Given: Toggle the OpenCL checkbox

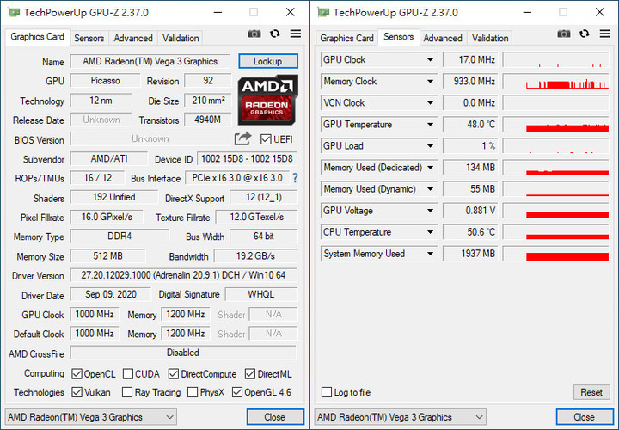Looking at the screenshot, I should click(77, 373).
